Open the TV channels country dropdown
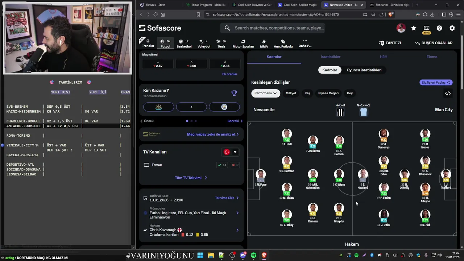Viewport: 464px width, 261px height. (x=231, y=152)
